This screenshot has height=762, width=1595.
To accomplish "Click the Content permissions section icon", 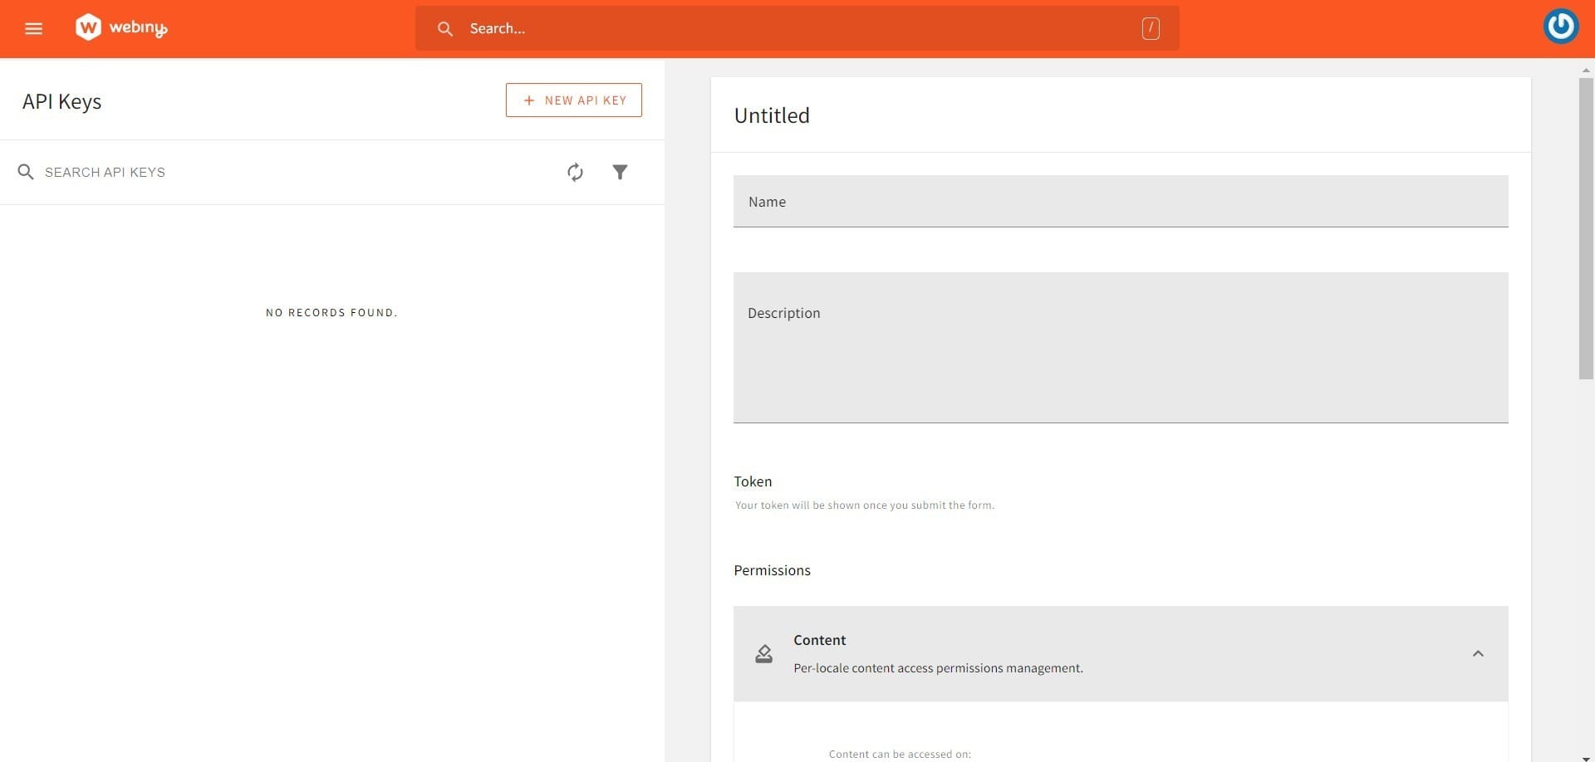I will (x=763, y=654).
